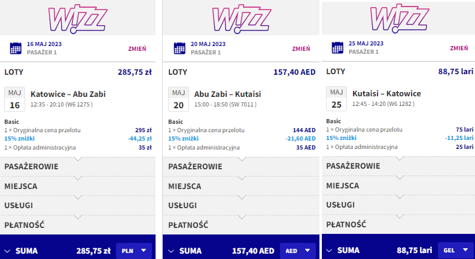Click ZMIEŃ for the 25 MAJ flight
475x259 pixels.
click(x=459, y=48)
